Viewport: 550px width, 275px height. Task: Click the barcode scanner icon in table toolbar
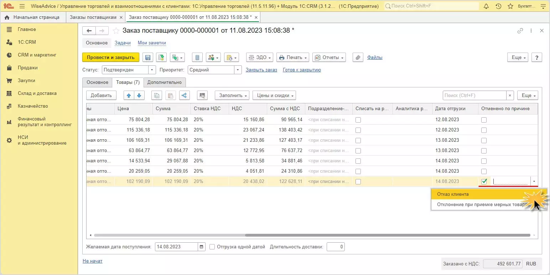(x=203, y=95)
